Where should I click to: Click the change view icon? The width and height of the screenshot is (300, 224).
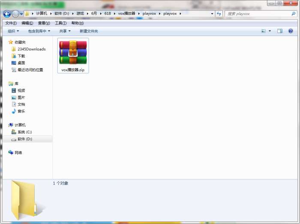[264, 31]
